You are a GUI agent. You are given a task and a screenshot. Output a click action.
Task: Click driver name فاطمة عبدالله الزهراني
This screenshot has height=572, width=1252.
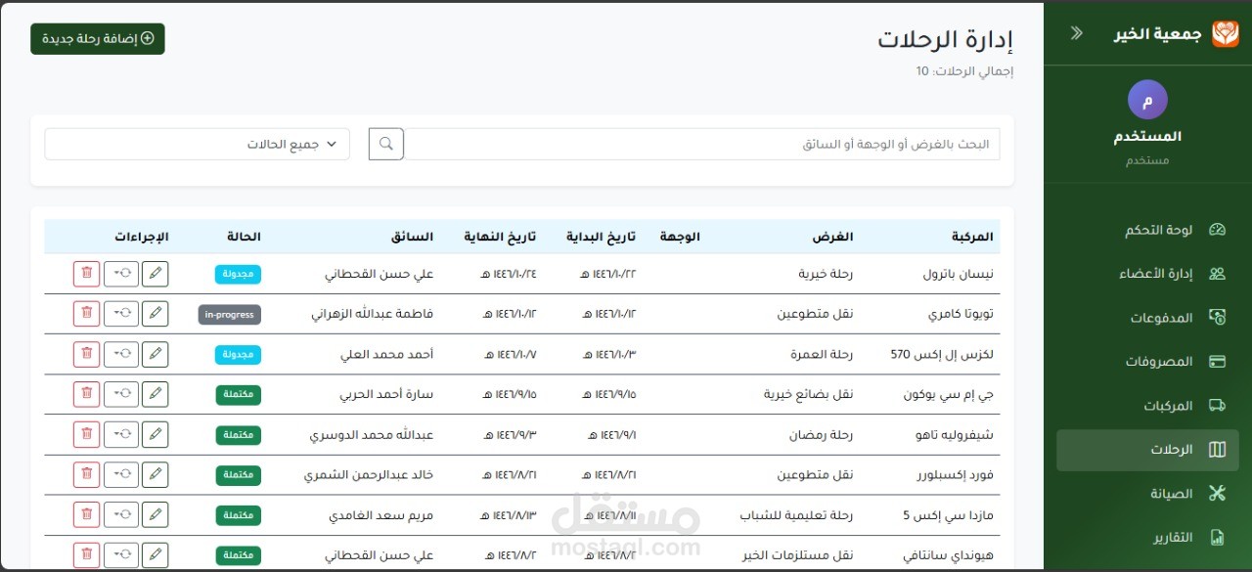pos(373,314)
